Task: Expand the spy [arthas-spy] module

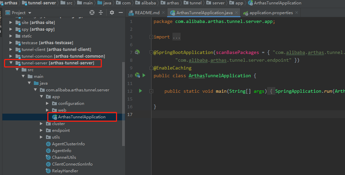Action: coord(10,29)
